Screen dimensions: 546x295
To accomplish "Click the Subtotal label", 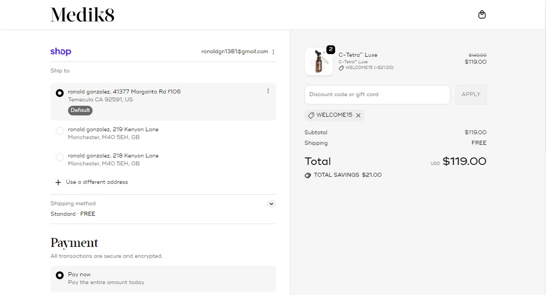I will point(316,133).
